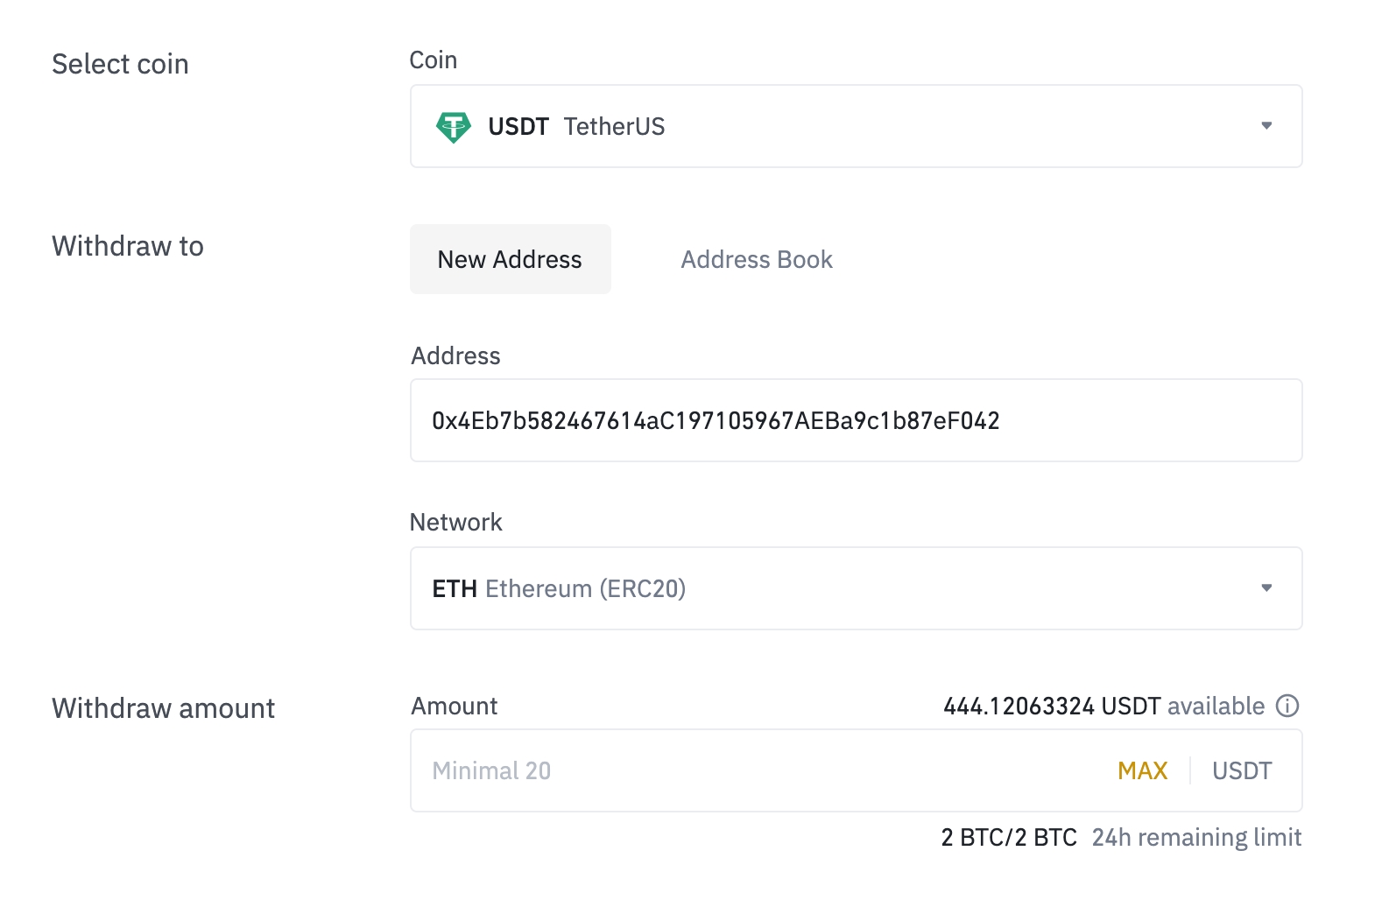This screenshot has height=900, width=1389.
Task: Open the Address Book tab
Action: tap(757, 259)
